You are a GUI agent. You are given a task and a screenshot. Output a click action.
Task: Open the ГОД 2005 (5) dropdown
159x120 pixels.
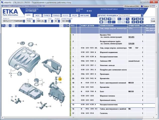46,21
